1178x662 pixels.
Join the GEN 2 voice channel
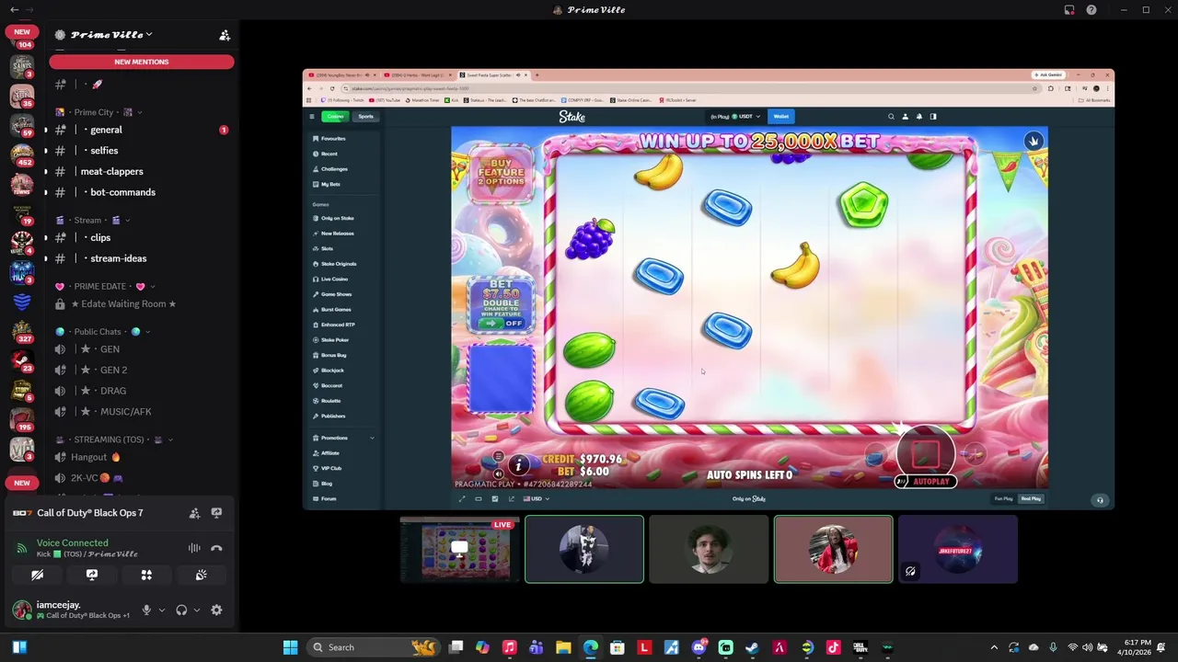point(141,370)
